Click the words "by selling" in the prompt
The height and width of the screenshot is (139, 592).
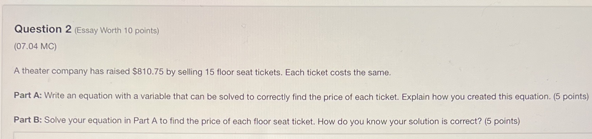pos(184,72)
